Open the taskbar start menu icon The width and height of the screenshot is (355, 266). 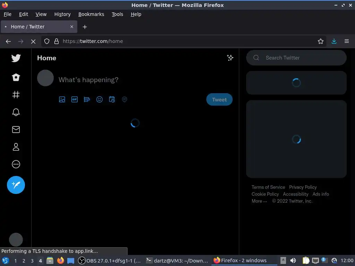click(6, 260)
